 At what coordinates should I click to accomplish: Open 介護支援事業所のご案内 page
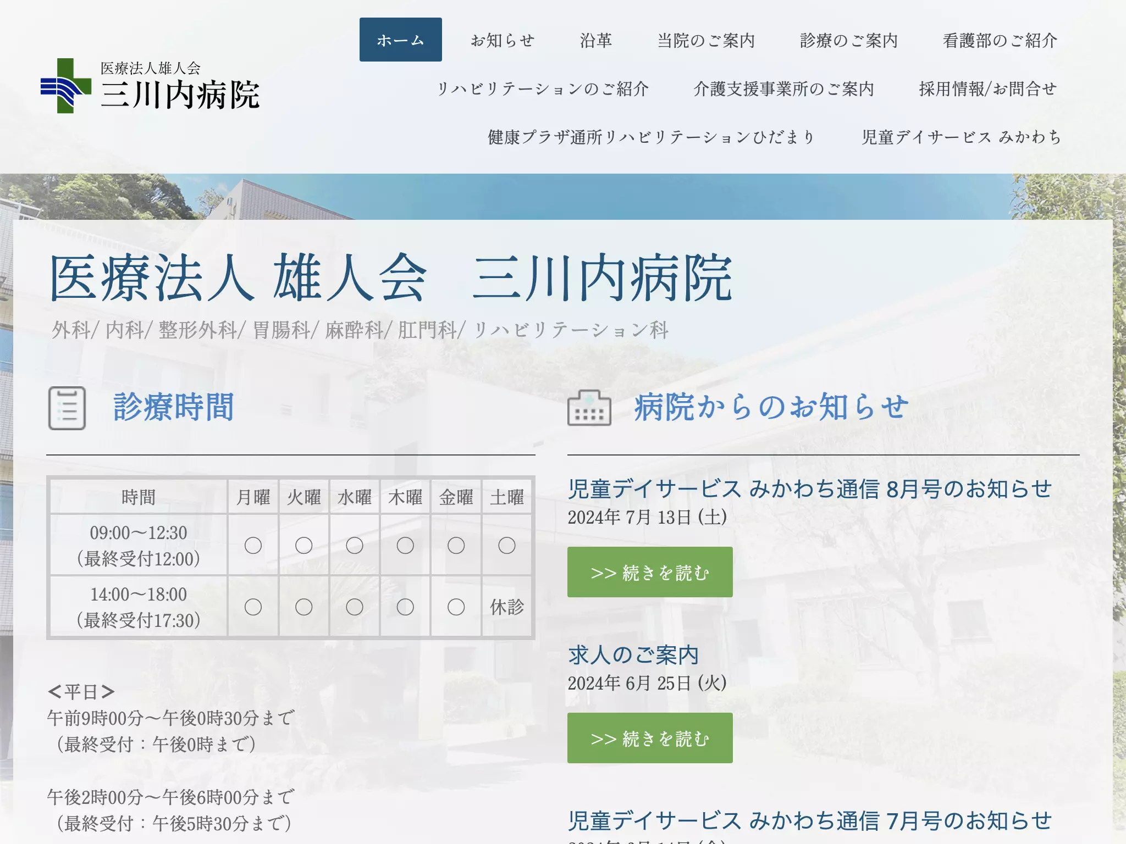click(784, 88)
